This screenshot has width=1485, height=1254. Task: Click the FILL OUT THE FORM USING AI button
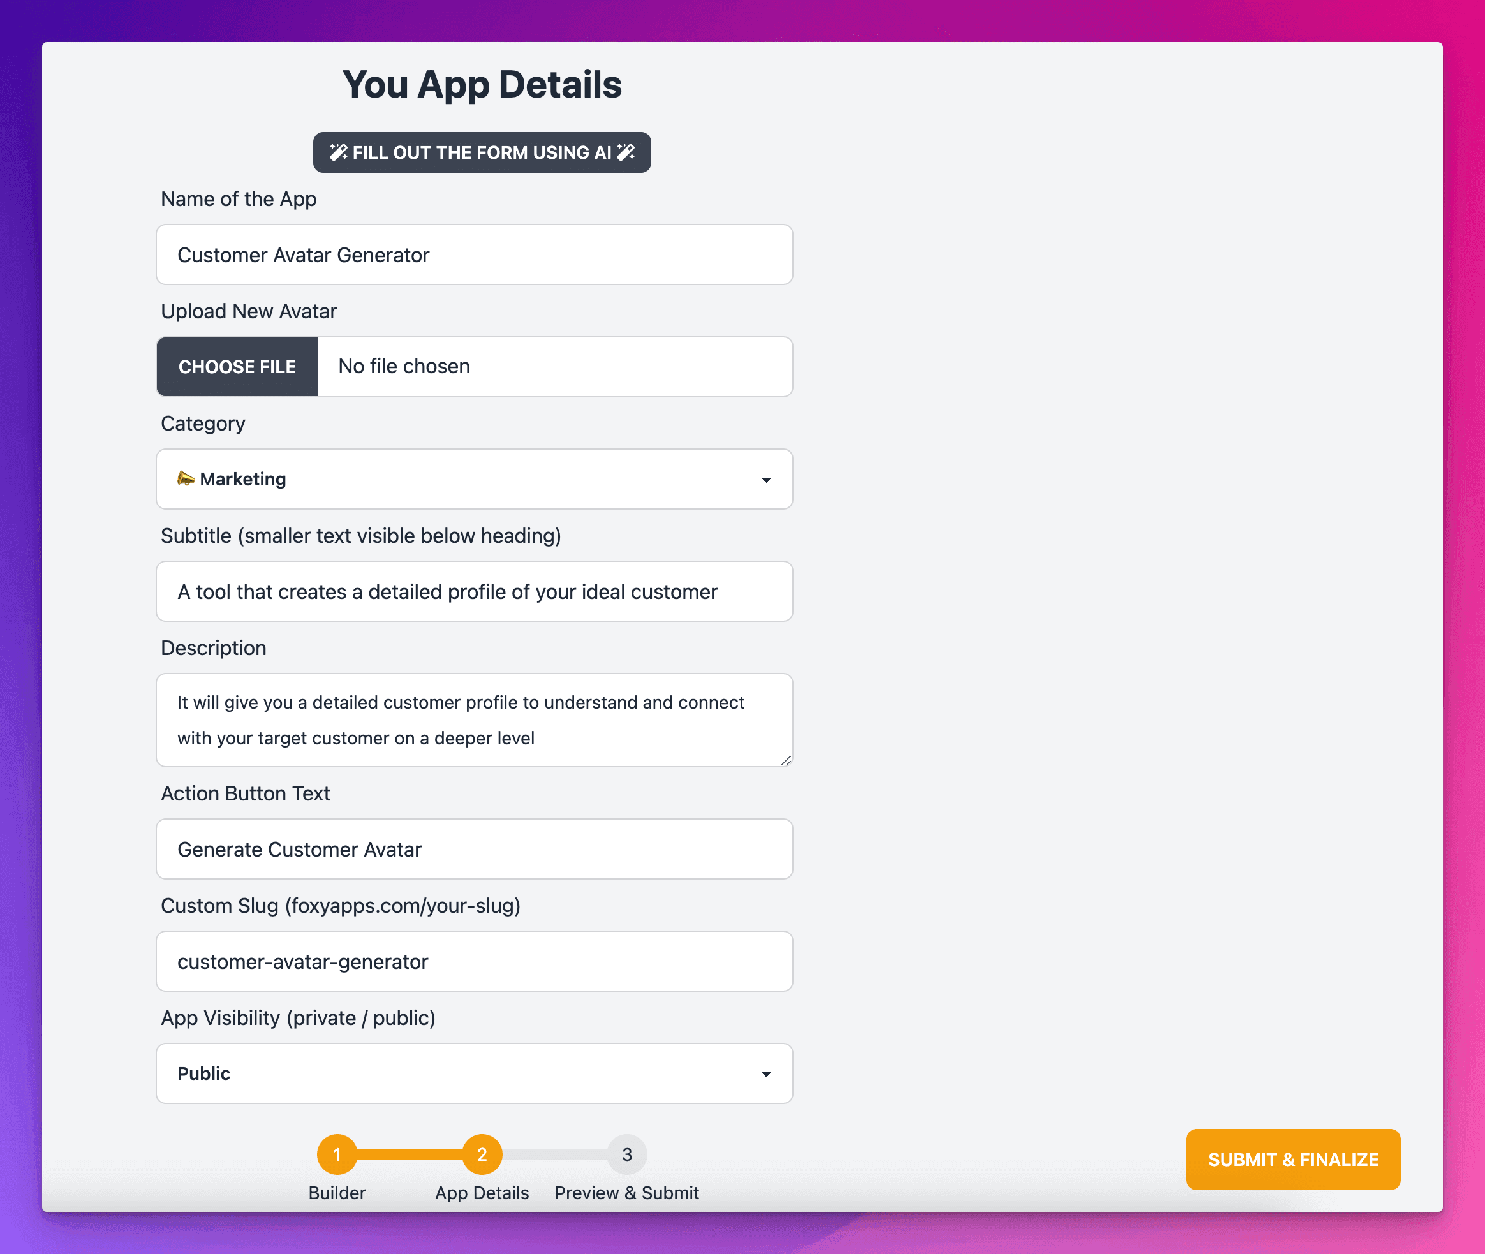[x=482, y=152]
